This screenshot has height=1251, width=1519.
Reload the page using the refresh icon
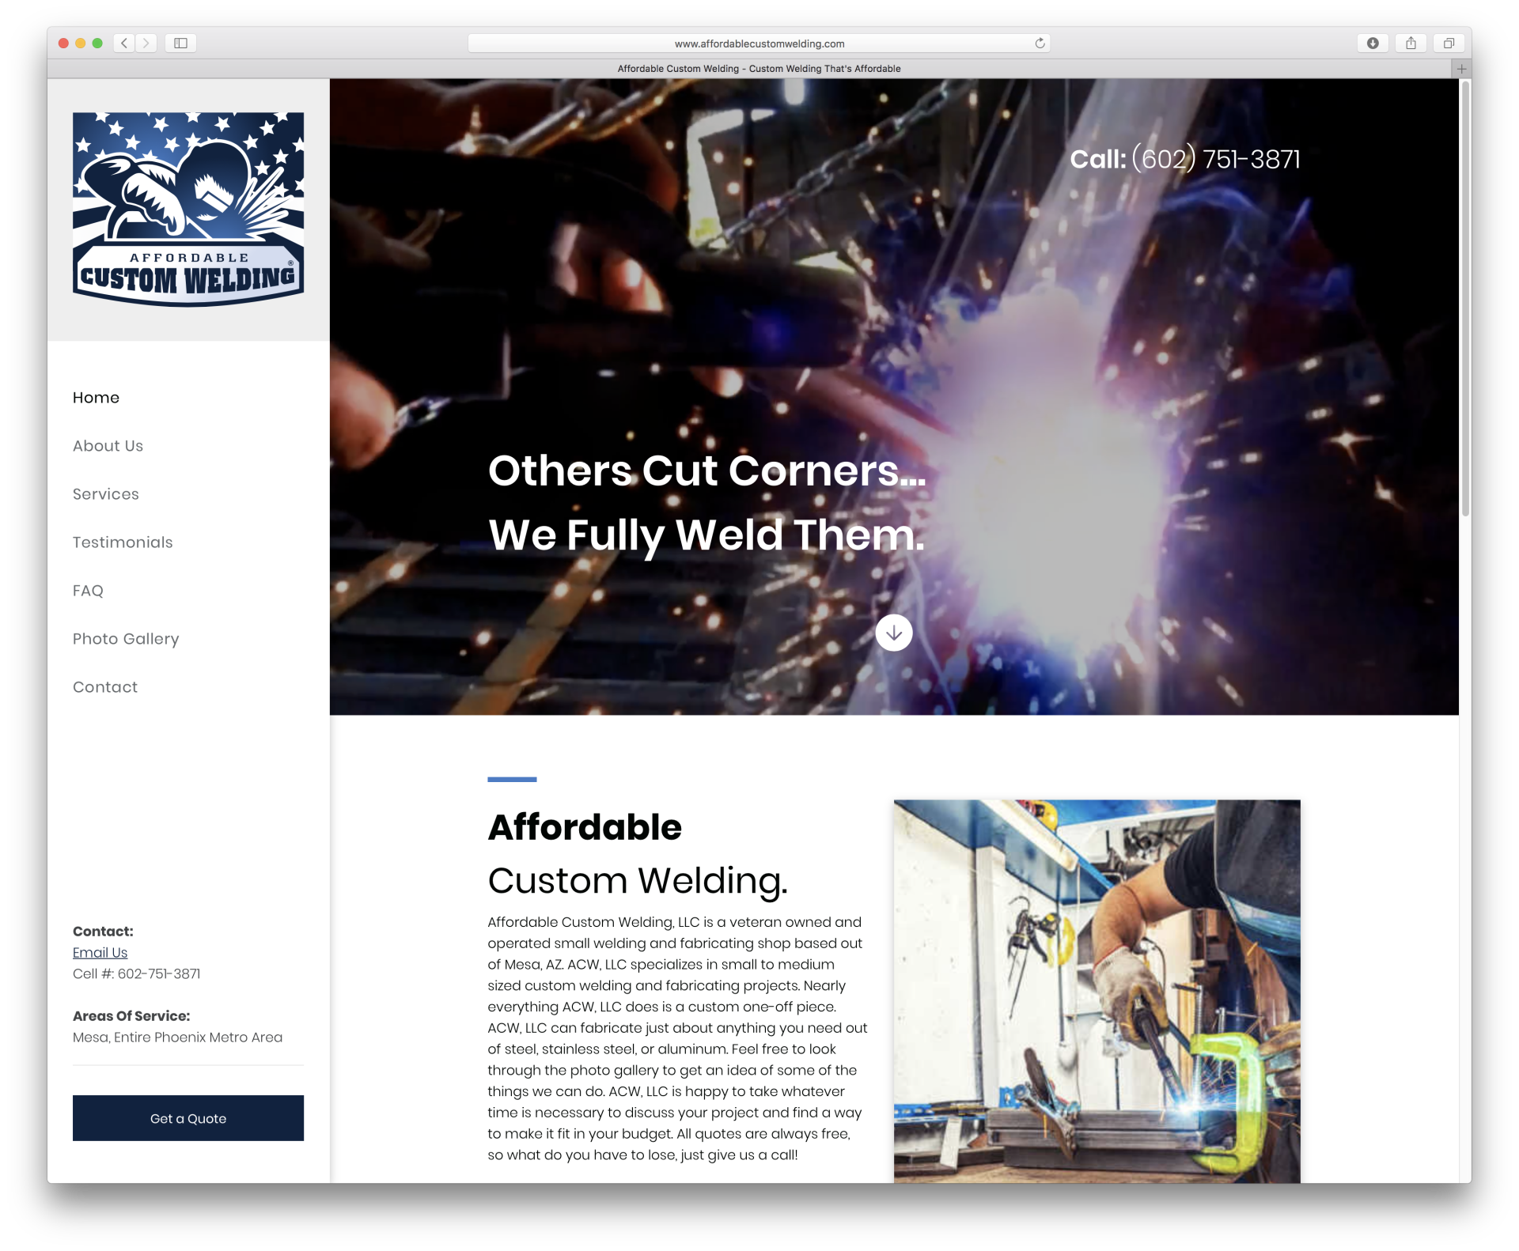(x=1039, y=43)
